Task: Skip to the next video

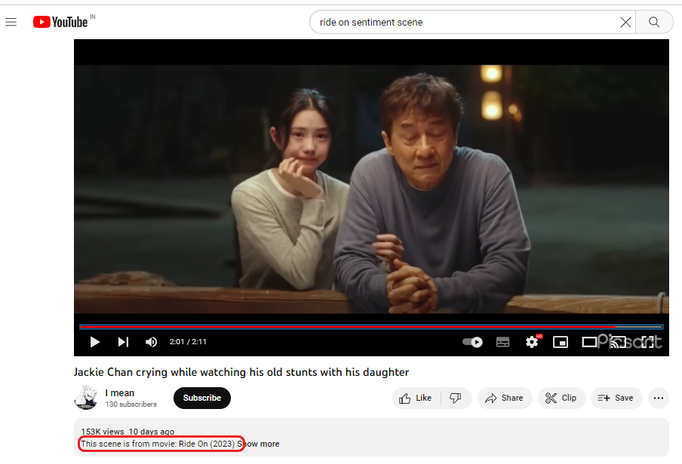Action: [x=123, y=342]
